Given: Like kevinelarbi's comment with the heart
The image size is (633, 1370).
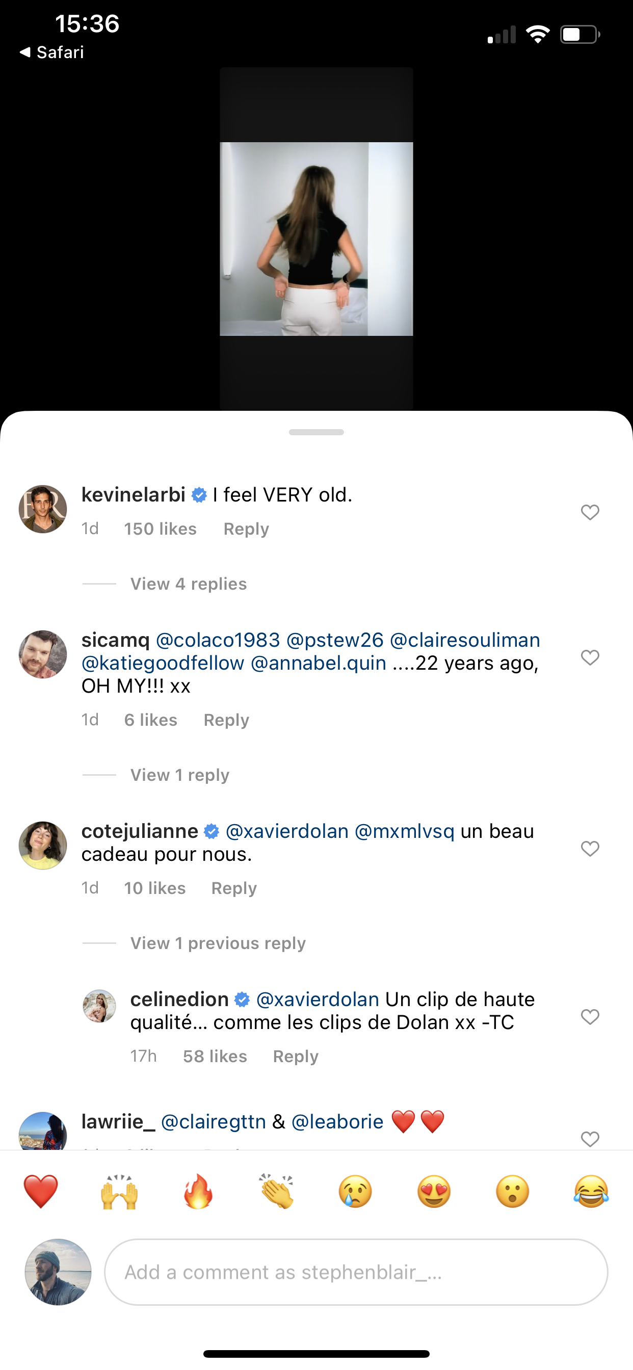Looking at the screenshot, I should pos(590,512).
